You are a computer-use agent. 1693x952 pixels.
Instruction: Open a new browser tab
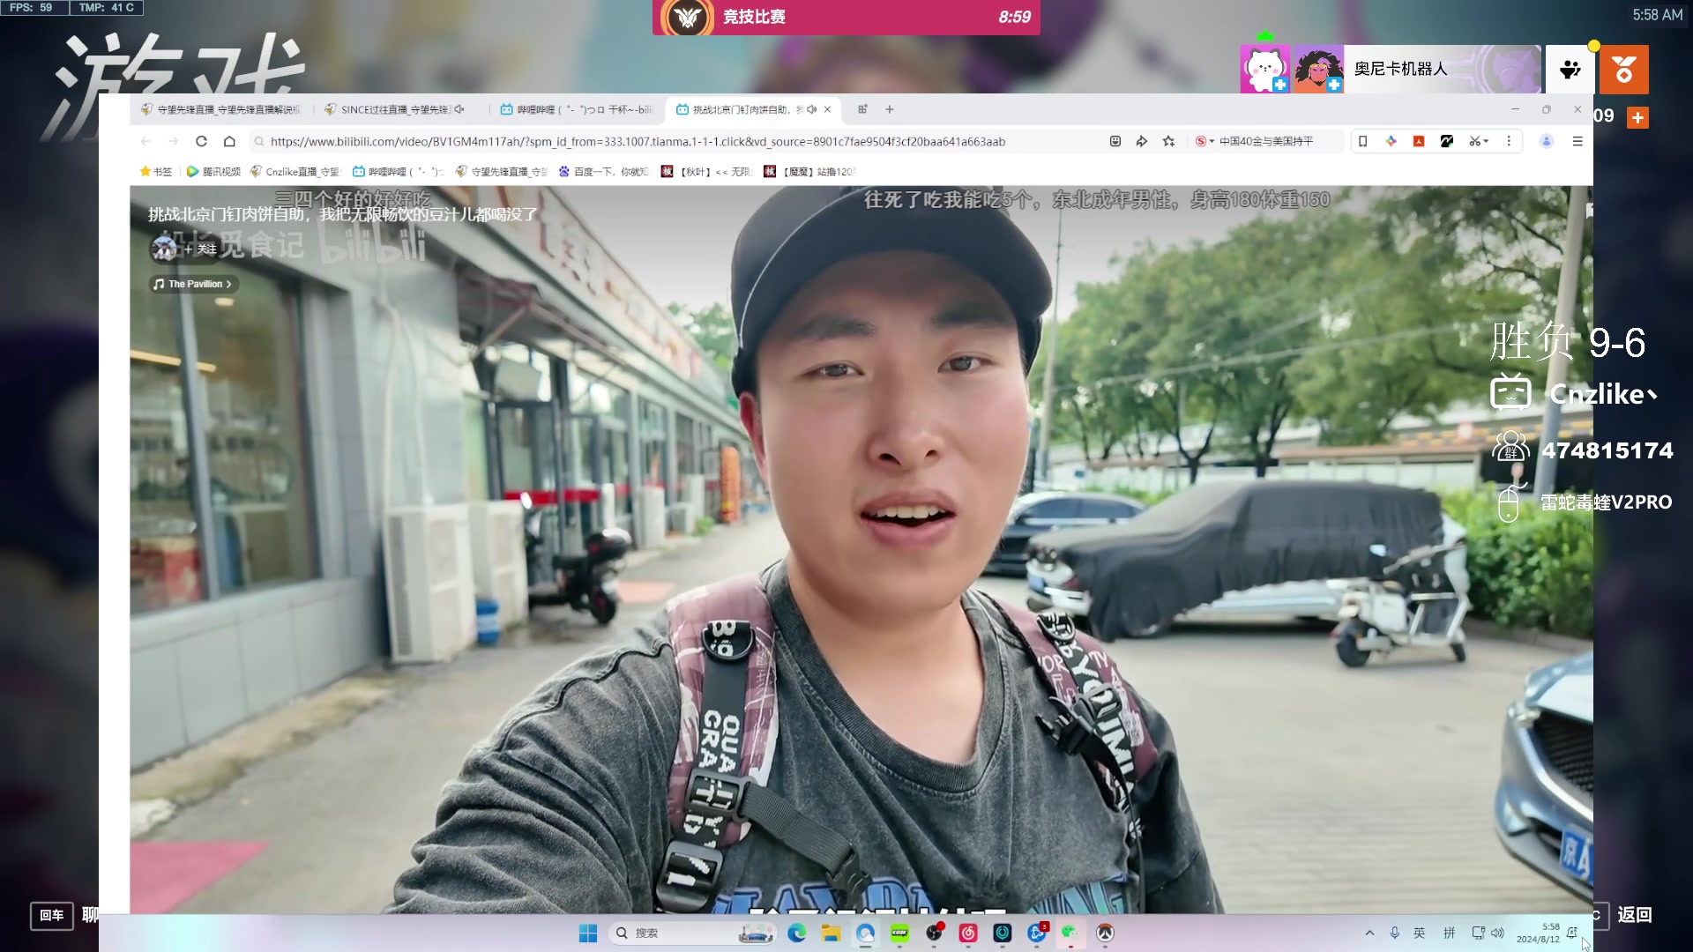coord(890,109)
